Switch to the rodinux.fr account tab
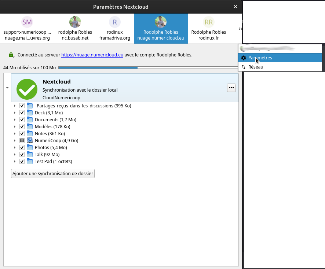 point(208,29)
